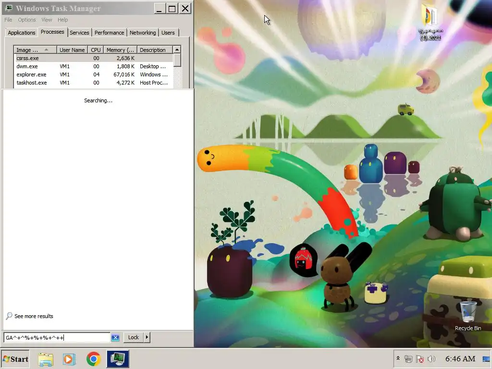Open Windows Explorer from the taskbar
This screenshot has width=492, height=369.
pyautogui.click(x=46, y=359)
